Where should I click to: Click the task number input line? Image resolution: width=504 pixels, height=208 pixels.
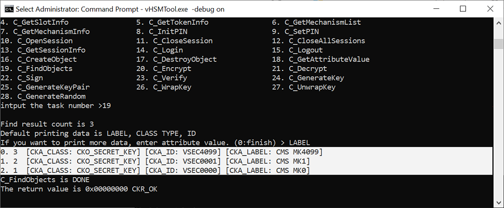click(x=56, y=106)
